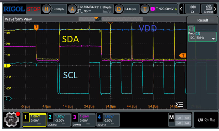Open the Math (M) menu button
Screen dimensions: 219x131
click(x=171, y=117)
